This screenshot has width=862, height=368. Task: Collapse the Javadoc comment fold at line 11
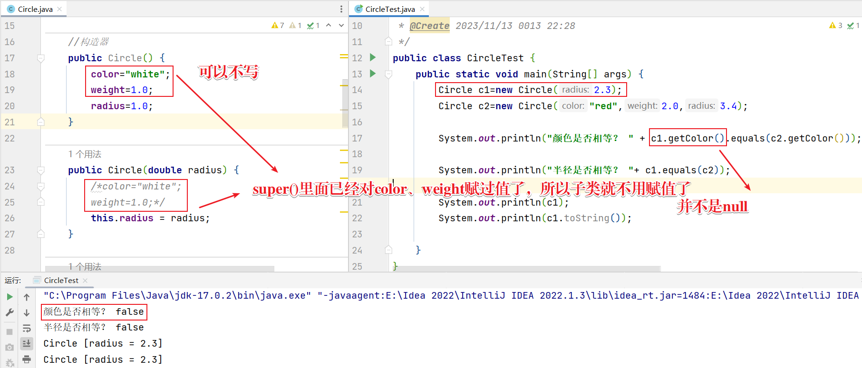[388, 42]
